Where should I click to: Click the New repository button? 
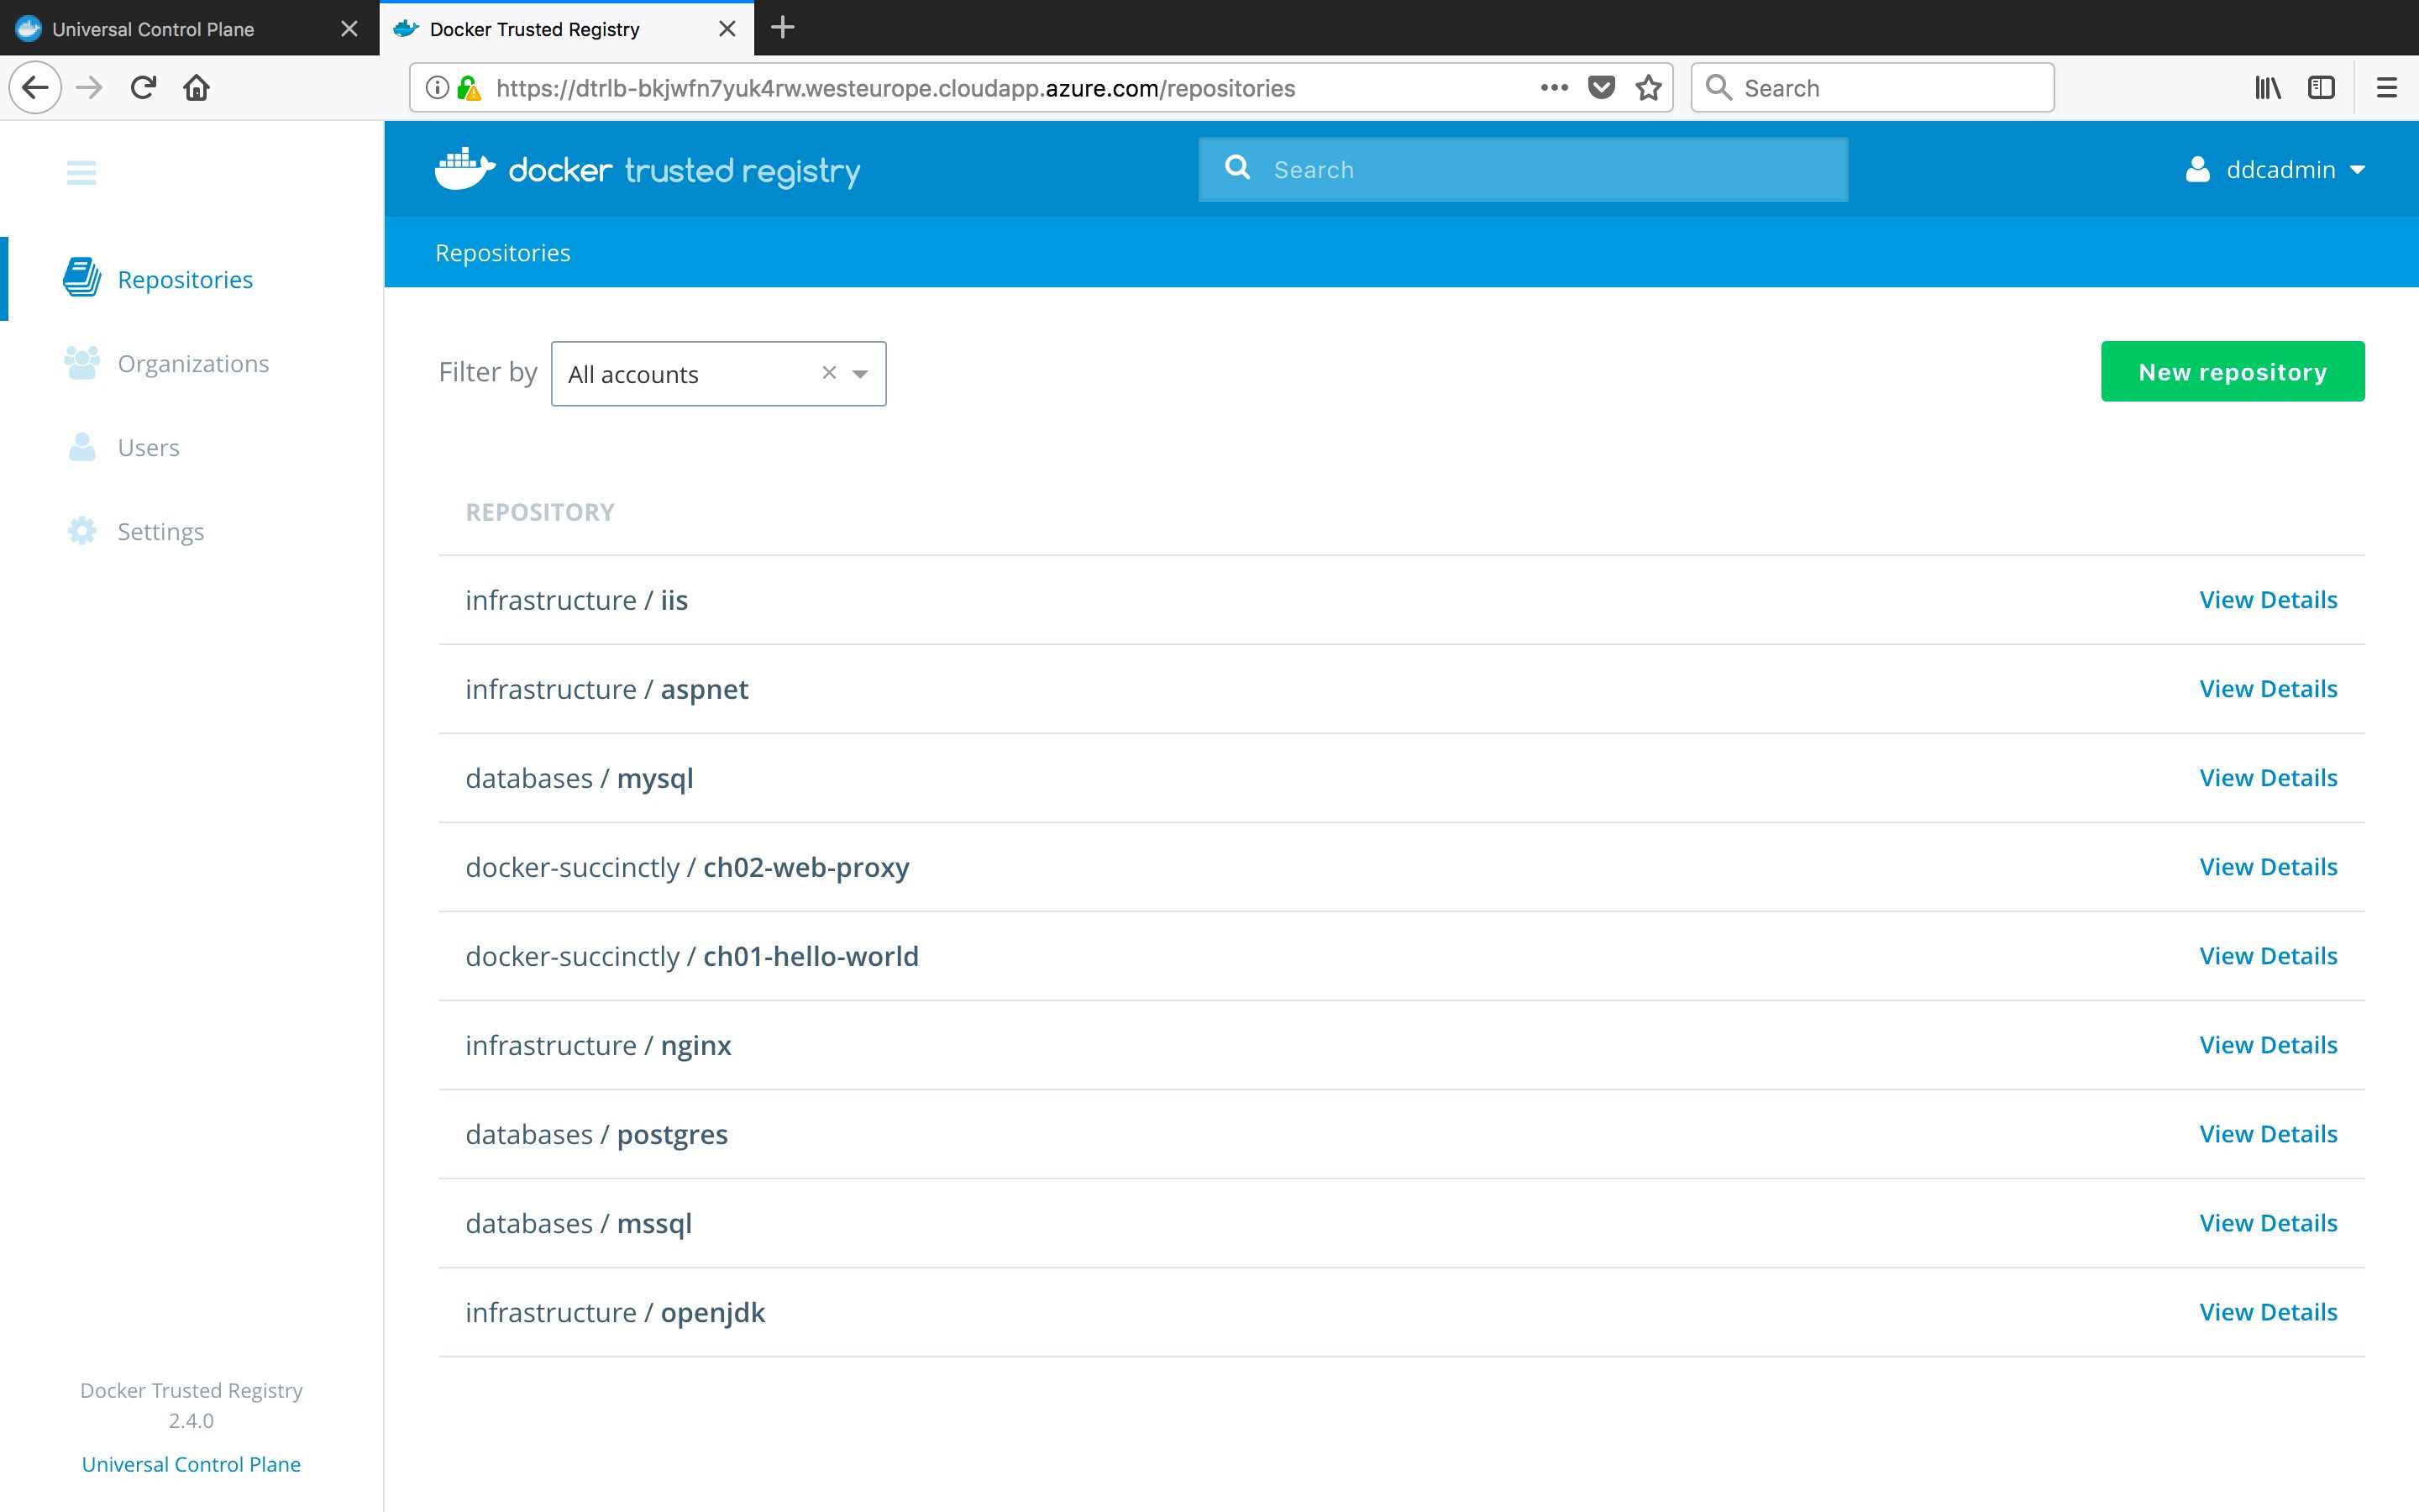(2232, 371)
